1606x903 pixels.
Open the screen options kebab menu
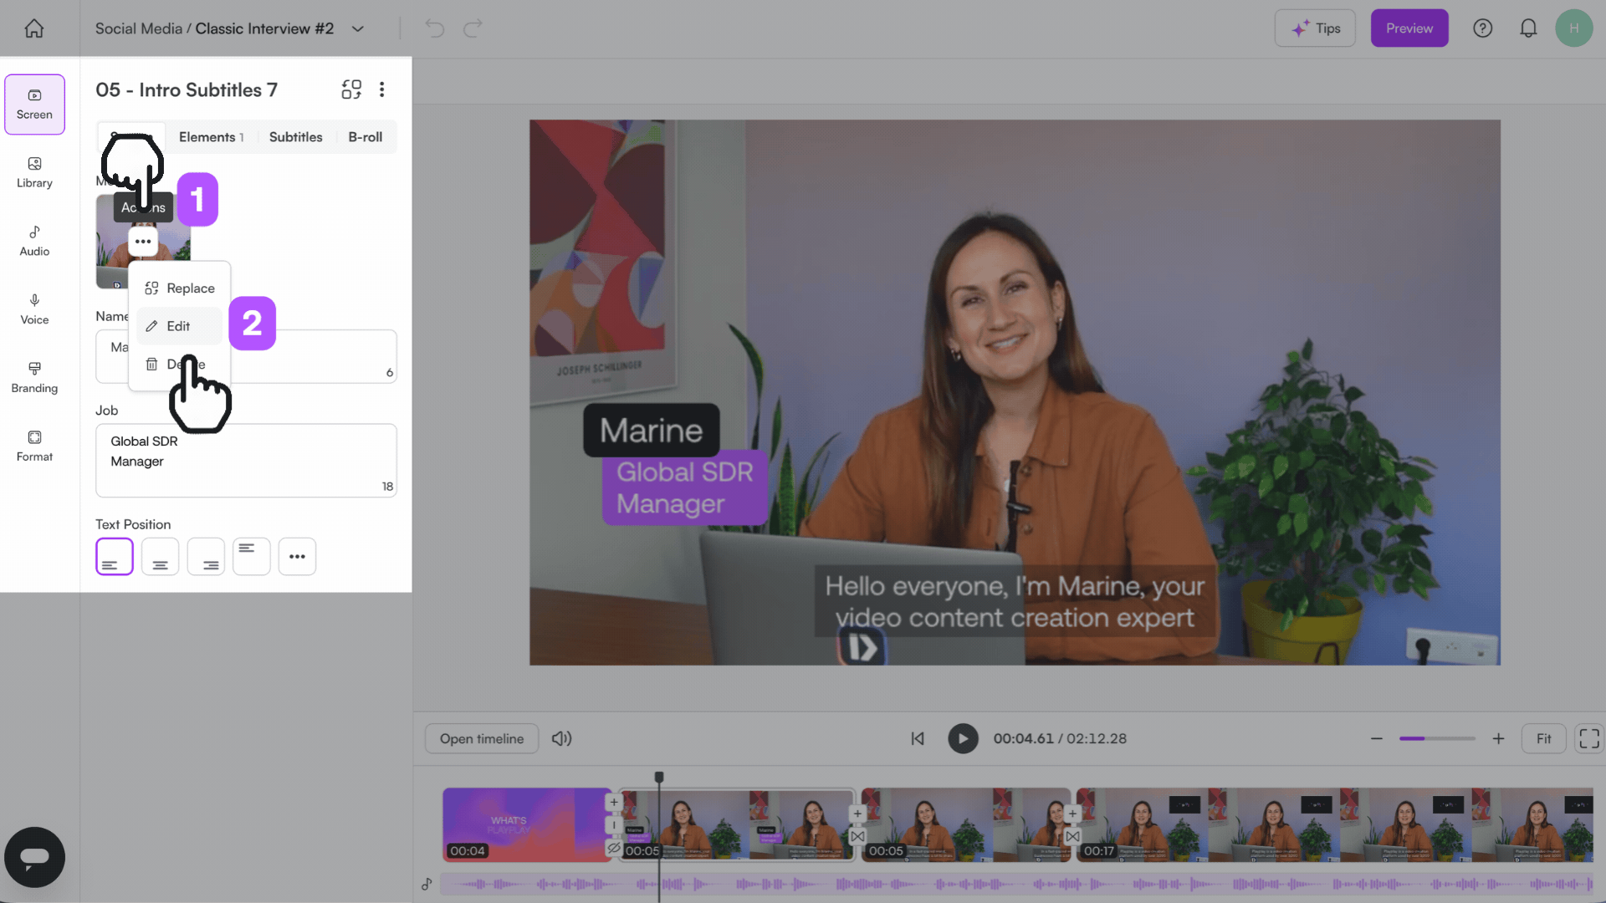tap(382, 89)
